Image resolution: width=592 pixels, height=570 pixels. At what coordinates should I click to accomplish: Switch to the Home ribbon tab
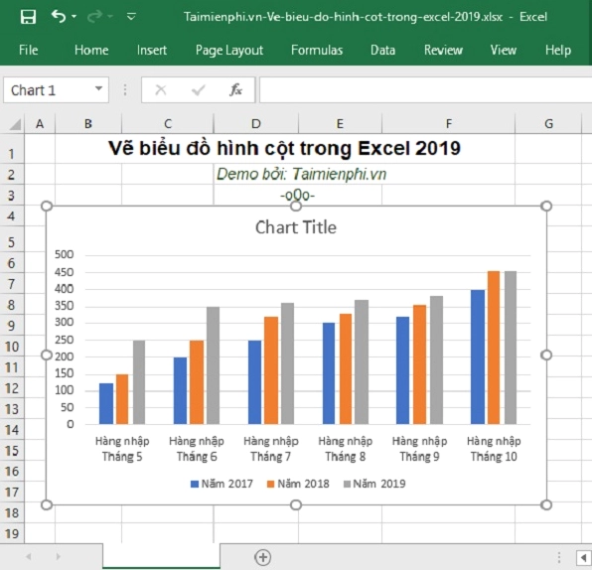(91, 50)
